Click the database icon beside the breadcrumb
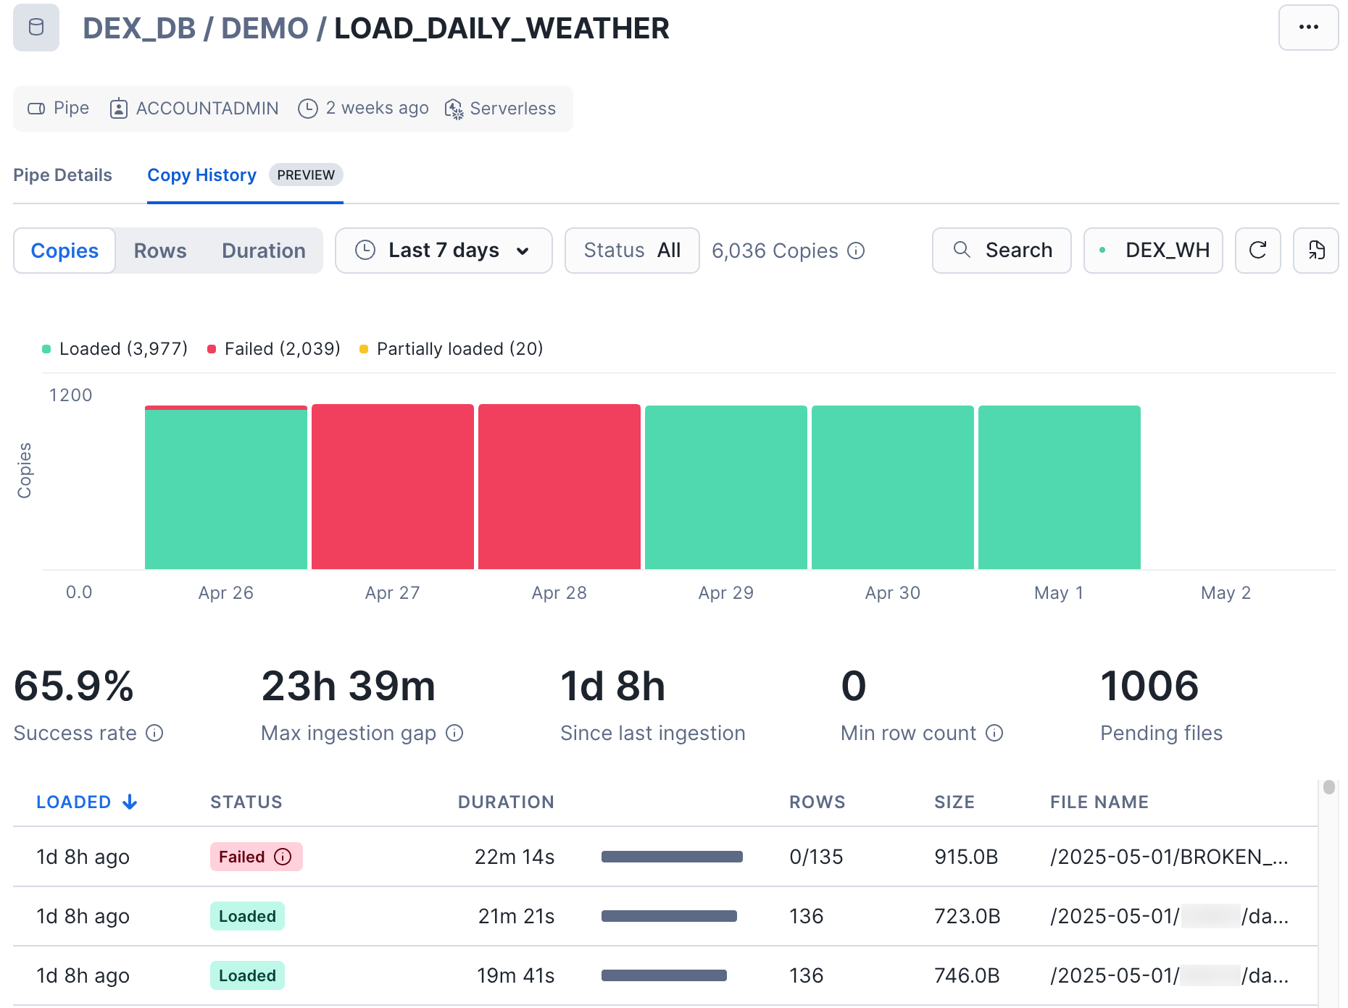Viewport: 1348px width, 1008px height. pos(36,28)
